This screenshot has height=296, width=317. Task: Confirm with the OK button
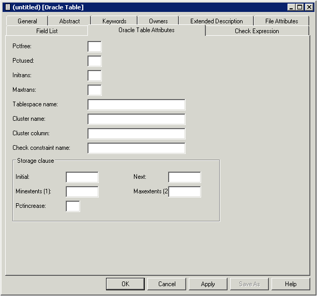point(125,284)
